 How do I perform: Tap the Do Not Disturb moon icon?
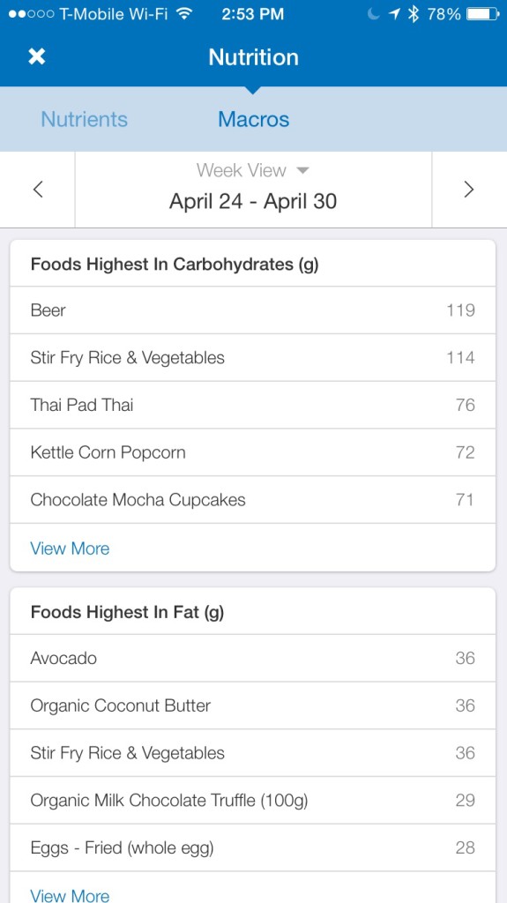tap(374, 14)
